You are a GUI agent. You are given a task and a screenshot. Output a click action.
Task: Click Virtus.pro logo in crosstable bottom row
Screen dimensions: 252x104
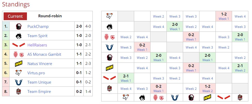click(126, 97)
